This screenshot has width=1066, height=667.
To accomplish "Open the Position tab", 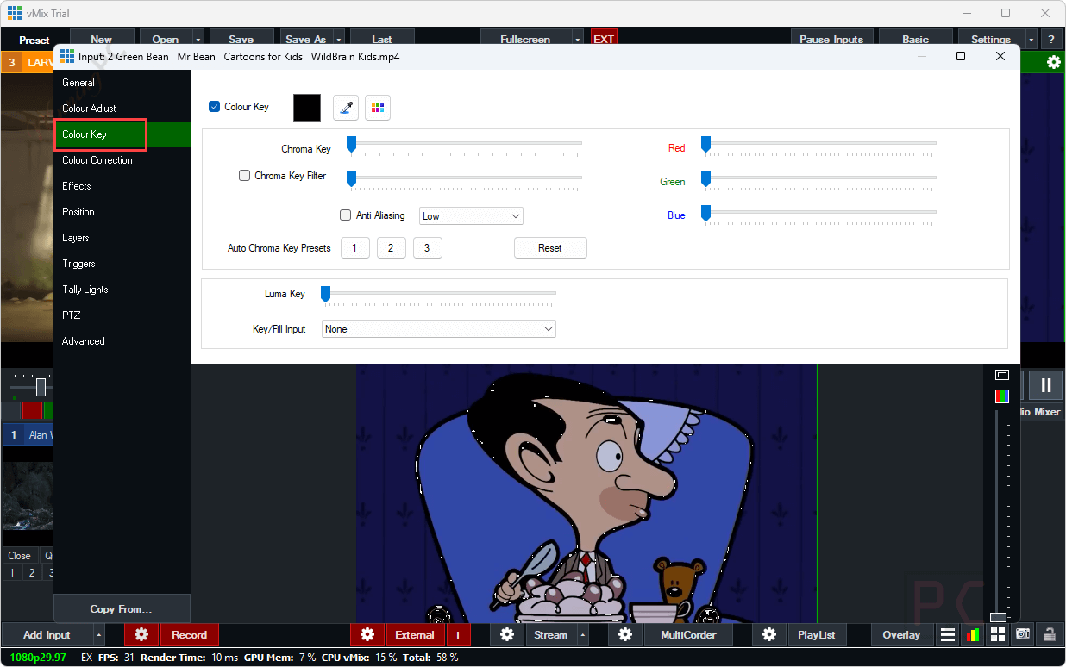I will (x=122, y=212).
